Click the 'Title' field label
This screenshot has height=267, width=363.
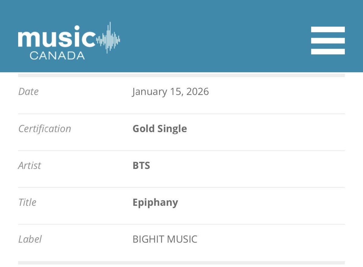[27, 202]
